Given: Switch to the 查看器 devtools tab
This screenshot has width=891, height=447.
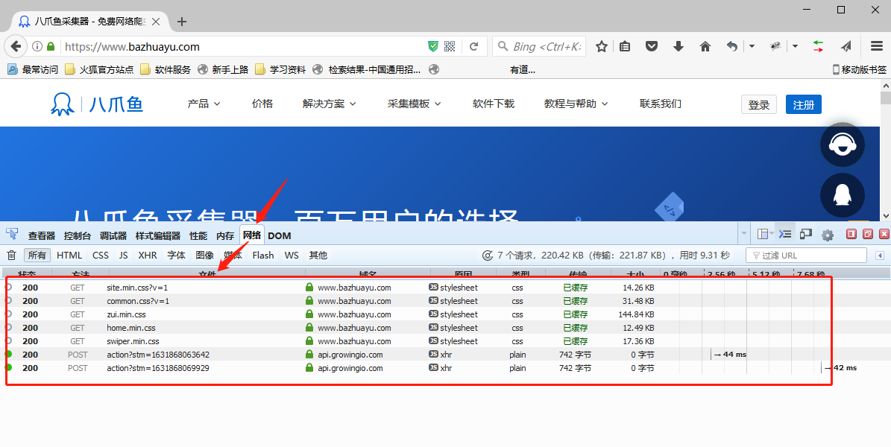Looking at the screenshot, I should click(x=42, y=235).
